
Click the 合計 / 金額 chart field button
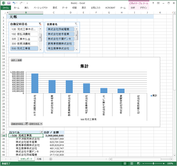pyautogui.click(x=16, y=60)
